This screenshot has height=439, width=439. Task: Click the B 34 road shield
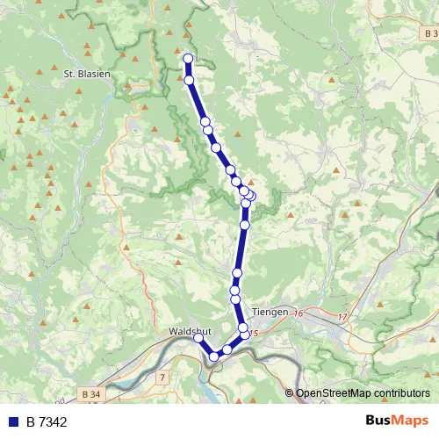[x=91, y=394]
